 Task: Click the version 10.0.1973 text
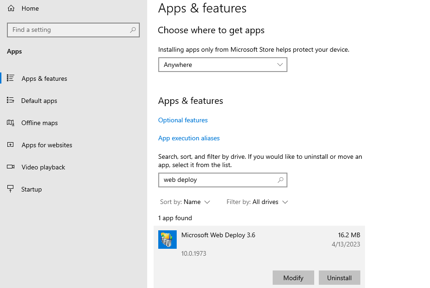pyautogui.click(x=194, y=253)
